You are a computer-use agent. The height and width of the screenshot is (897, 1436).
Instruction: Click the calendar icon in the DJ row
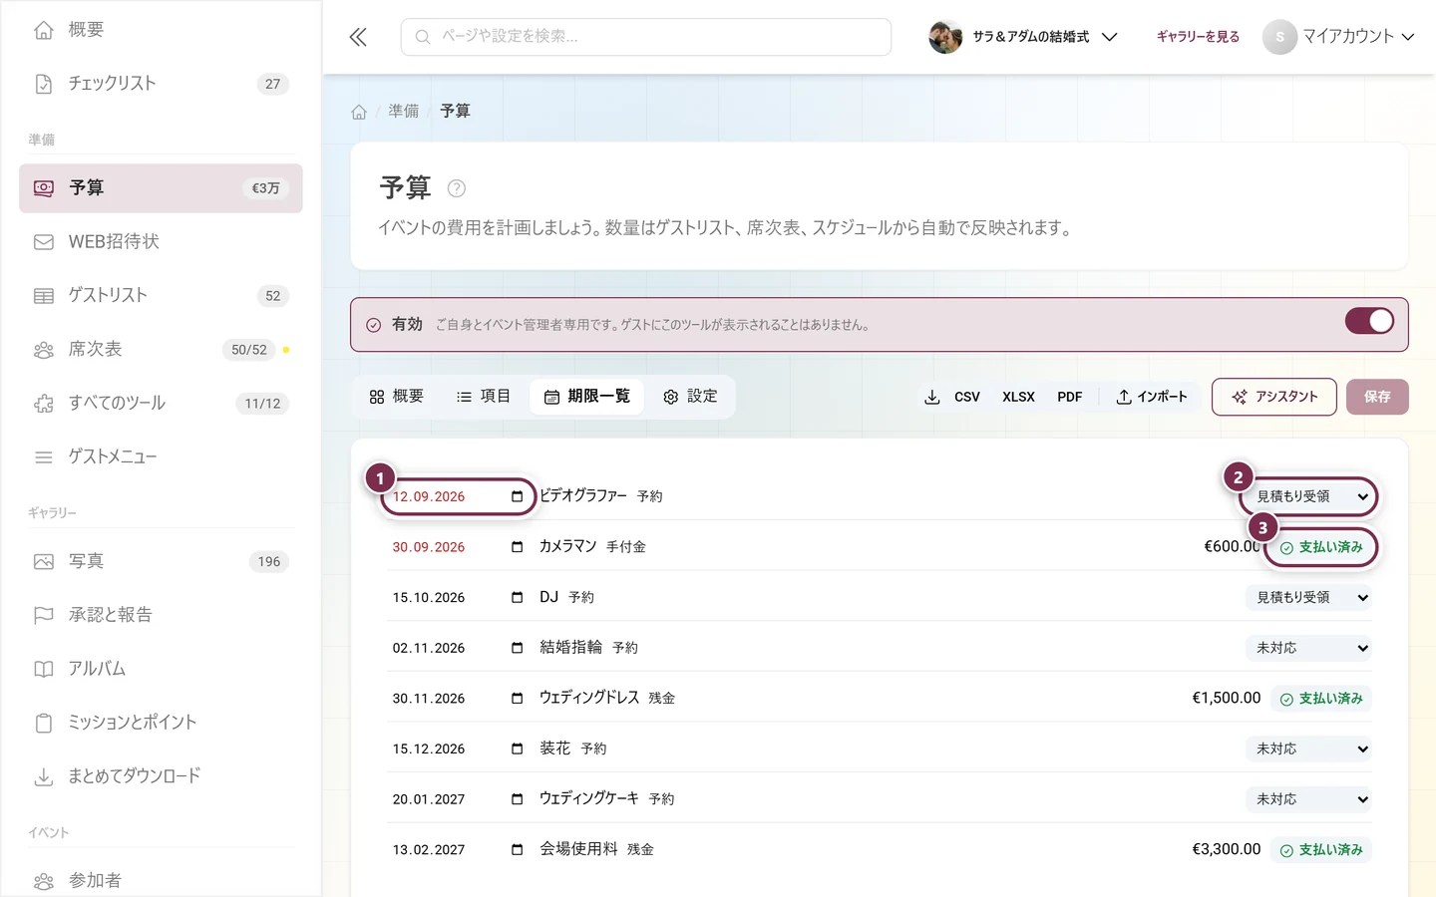pos(517,597)
